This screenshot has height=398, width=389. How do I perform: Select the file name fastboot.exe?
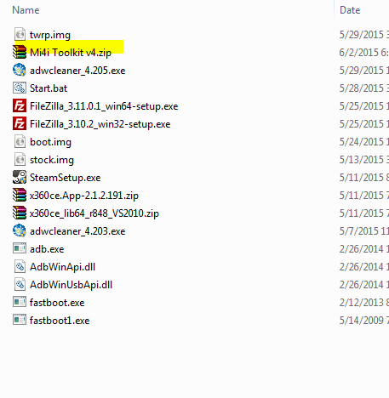(57, 303)
